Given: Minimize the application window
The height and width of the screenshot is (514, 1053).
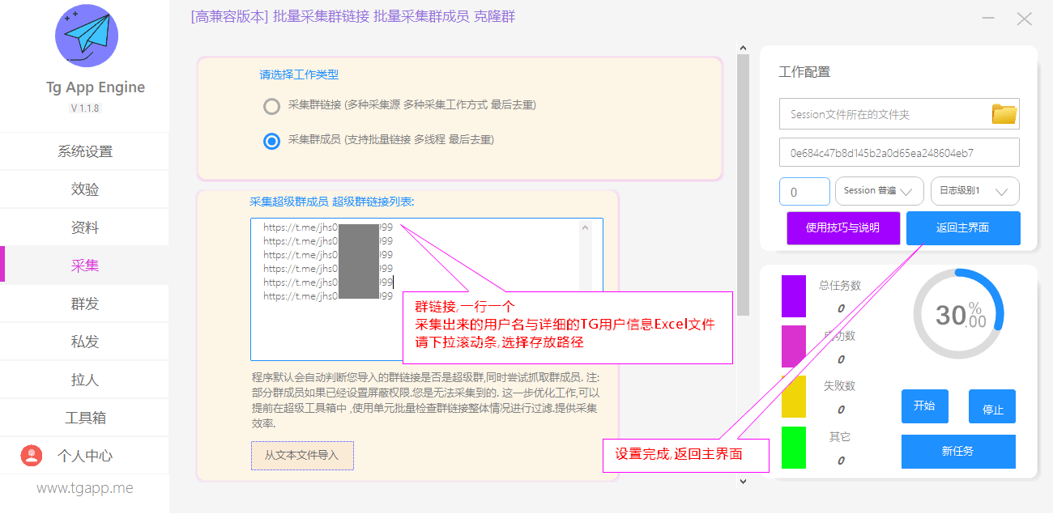Looking at the screenshot, I should 989,19.
